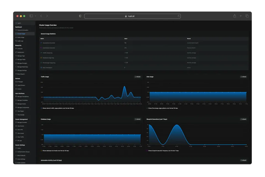Select the Cluster Usage sidebar item

[25, 34]
